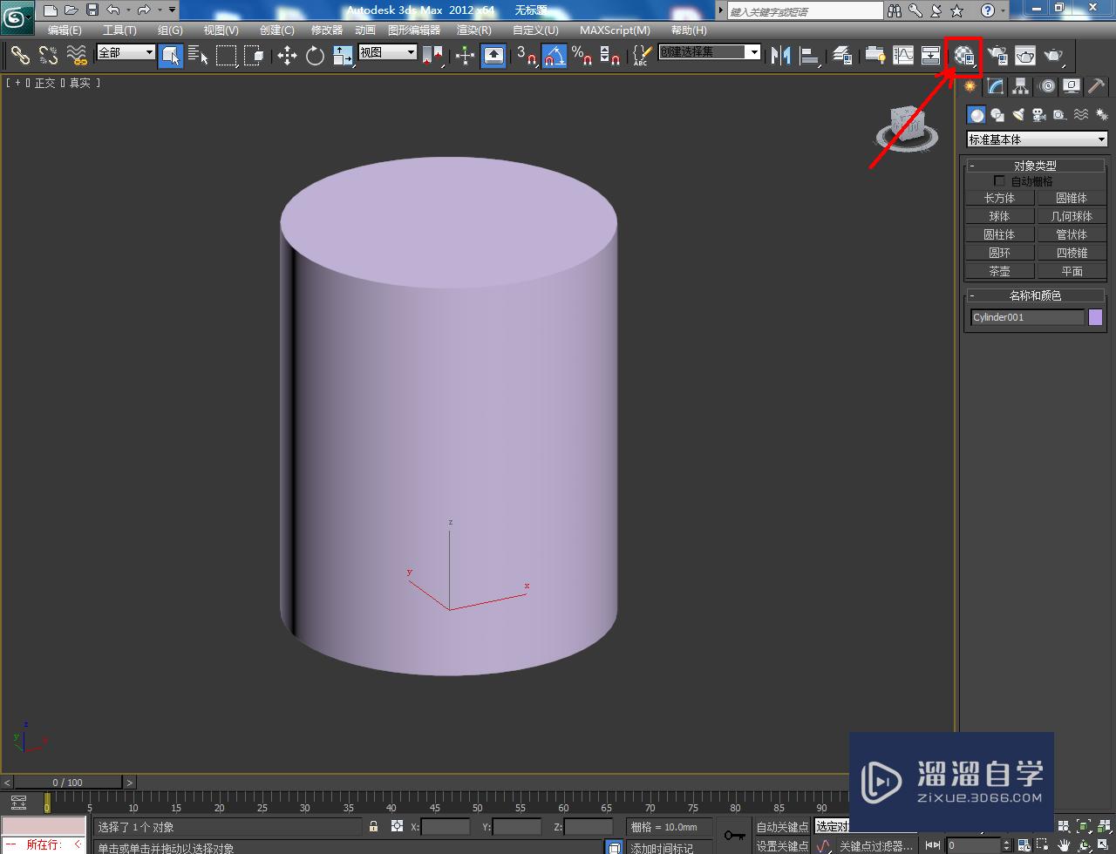Open the Help dropdown arrow in title bar

pyautogui.click(x=1004, y=10)
